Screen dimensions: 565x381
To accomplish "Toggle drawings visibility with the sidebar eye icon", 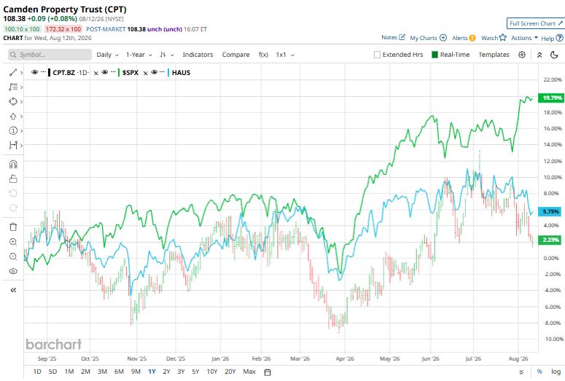I will click(13, 271).
